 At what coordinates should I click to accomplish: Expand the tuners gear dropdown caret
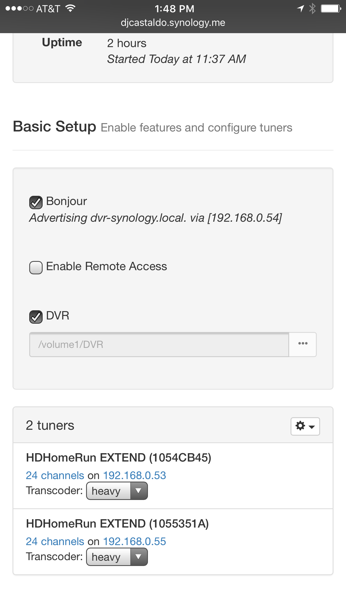[312, 427]
